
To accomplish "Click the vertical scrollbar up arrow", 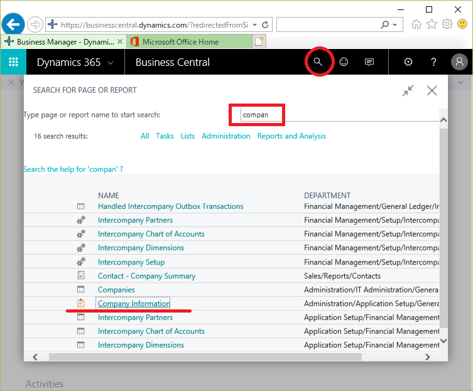I will (x=443, y=120).
